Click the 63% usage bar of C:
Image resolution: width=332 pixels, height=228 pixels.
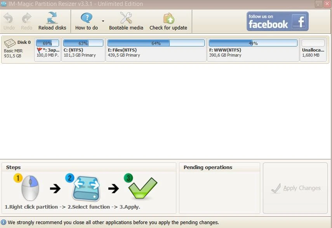point(83,43)
